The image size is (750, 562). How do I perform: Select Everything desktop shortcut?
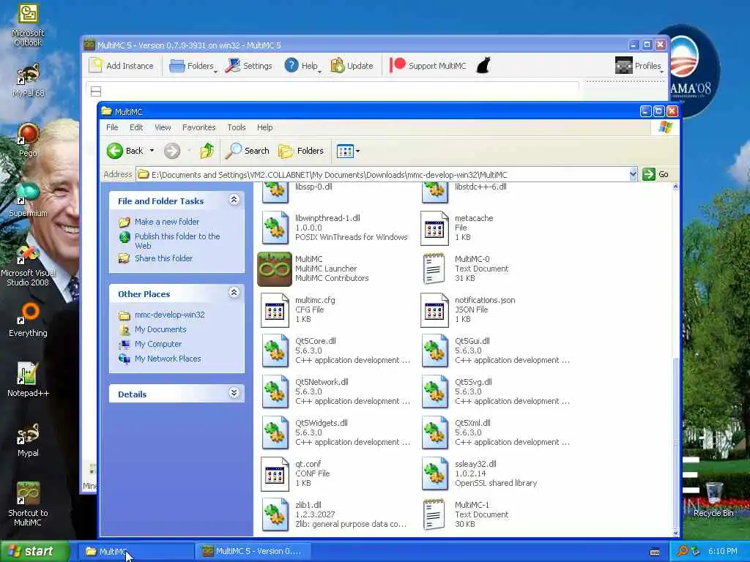tap(28, 320)
